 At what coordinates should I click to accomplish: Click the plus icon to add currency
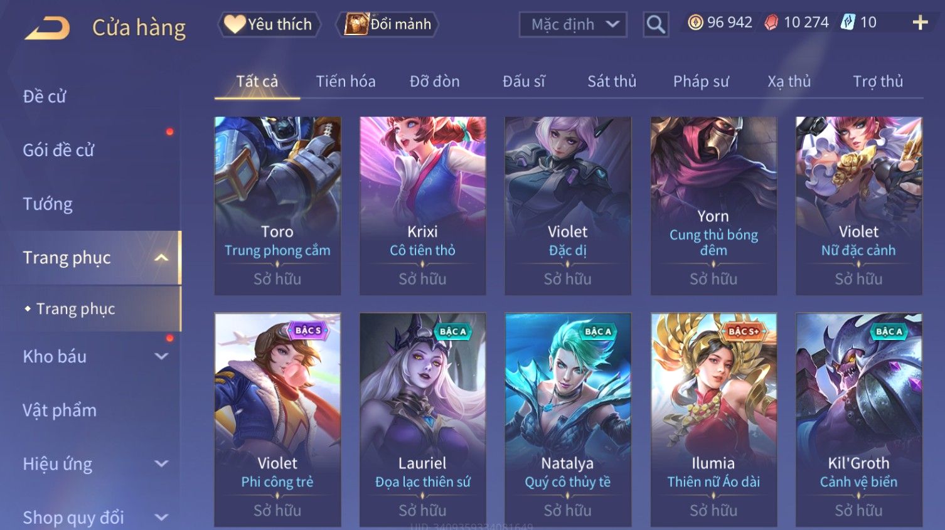tap(920, 23)
